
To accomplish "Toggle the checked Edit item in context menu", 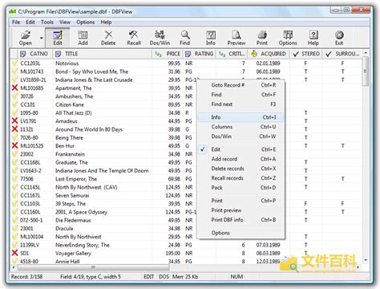I will (241, 149).
